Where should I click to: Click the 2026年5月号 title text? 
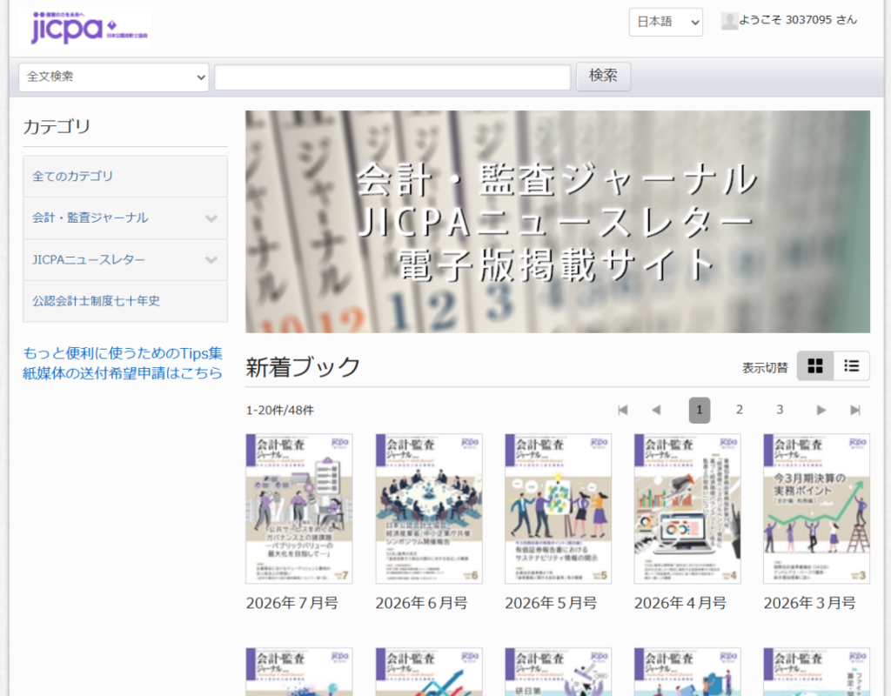tap(551, 604)
